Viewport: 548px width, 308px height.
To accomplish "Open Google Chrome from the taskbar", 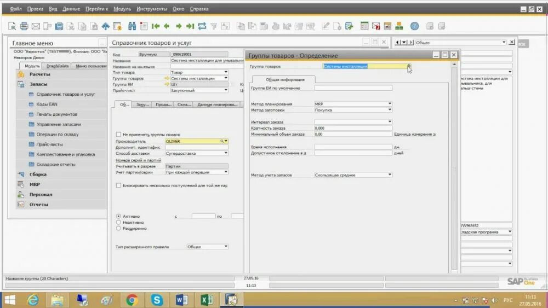I will [x=132, y=300].
